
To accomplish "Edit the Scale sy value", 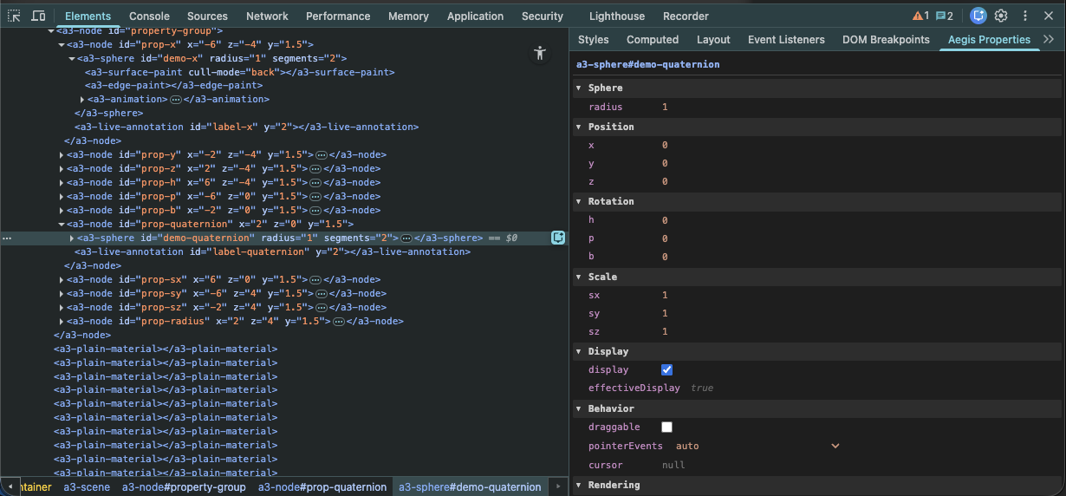I will tap(665, 313).
